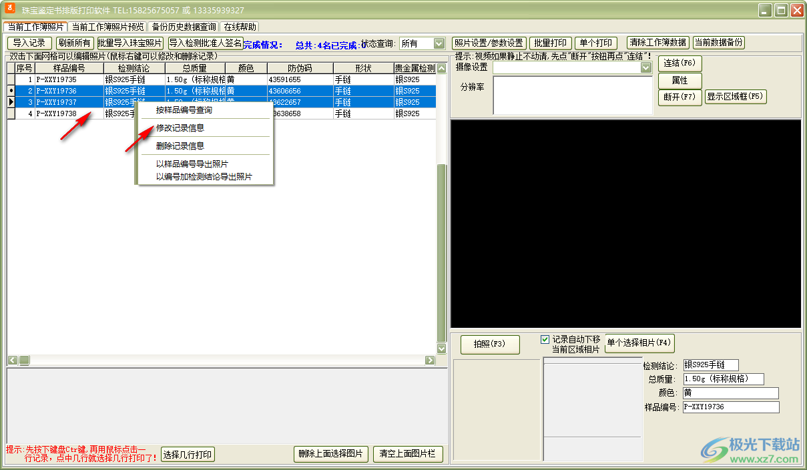Click the app icon in the title bar
Image resolution: width=807 pixels, height=470 pixels.
[10, 9]
